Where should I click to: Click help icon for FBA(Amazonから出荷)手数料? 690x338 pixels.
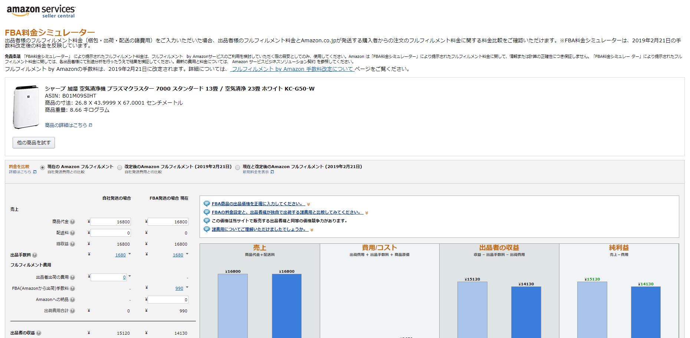click(x=72, y=289)
